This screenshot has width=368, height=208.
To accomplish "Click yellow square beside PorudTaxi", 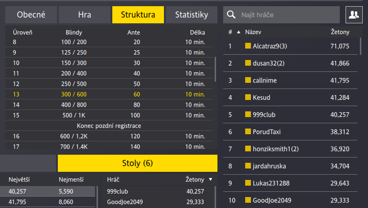I will (248, 132).
